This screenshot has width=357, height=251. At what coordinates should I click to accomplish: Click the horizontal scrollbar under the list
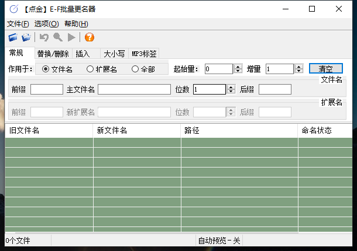coord(157,233)
